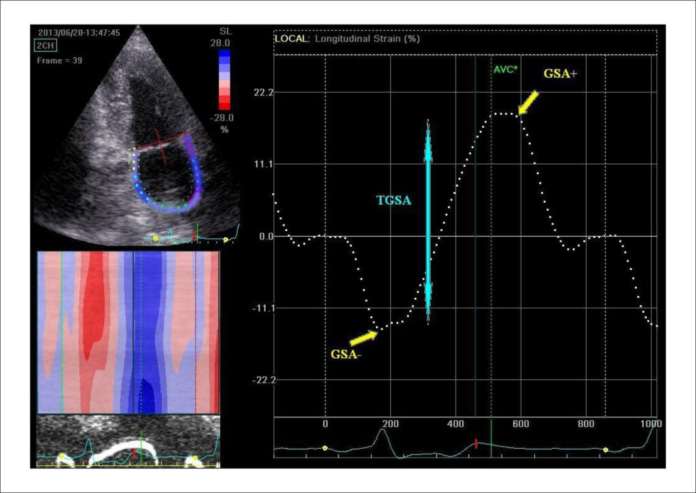Viewport: 696px width, 493px height.
Task: Click the green vertical line in color map
Action: (x=62, y=333)
